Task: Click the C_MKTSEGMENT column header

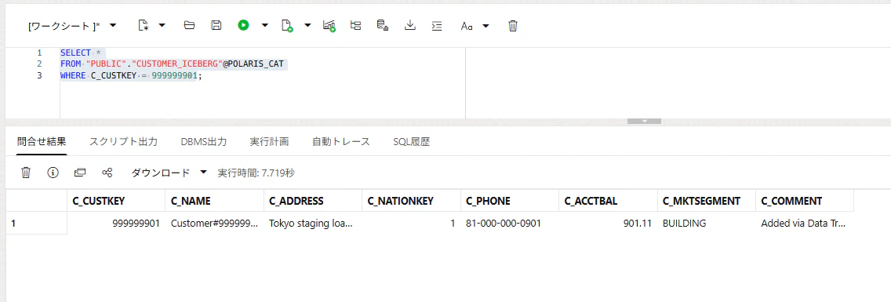Action: click(707, 201)
